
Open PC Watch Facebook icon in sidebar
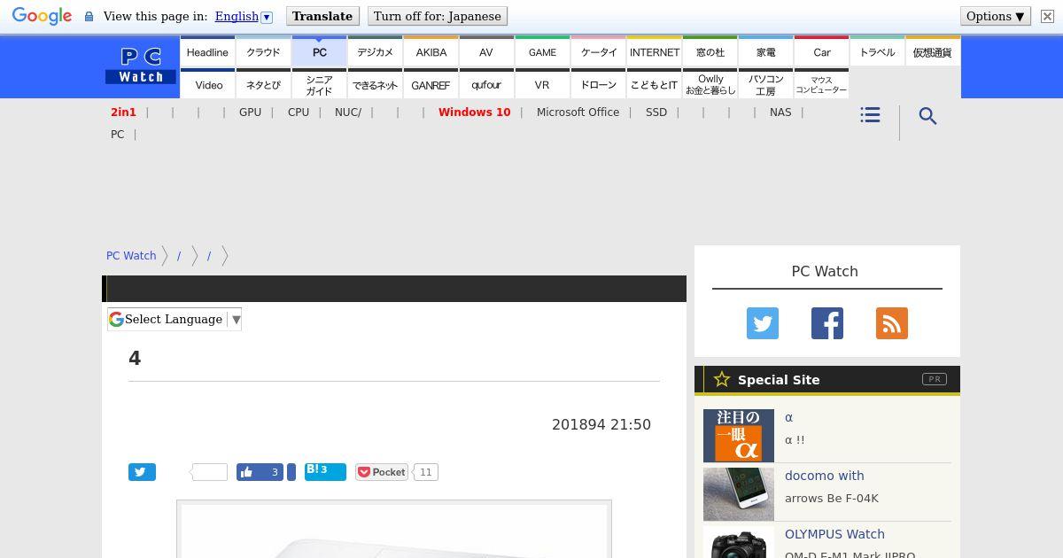coord(827,323)
